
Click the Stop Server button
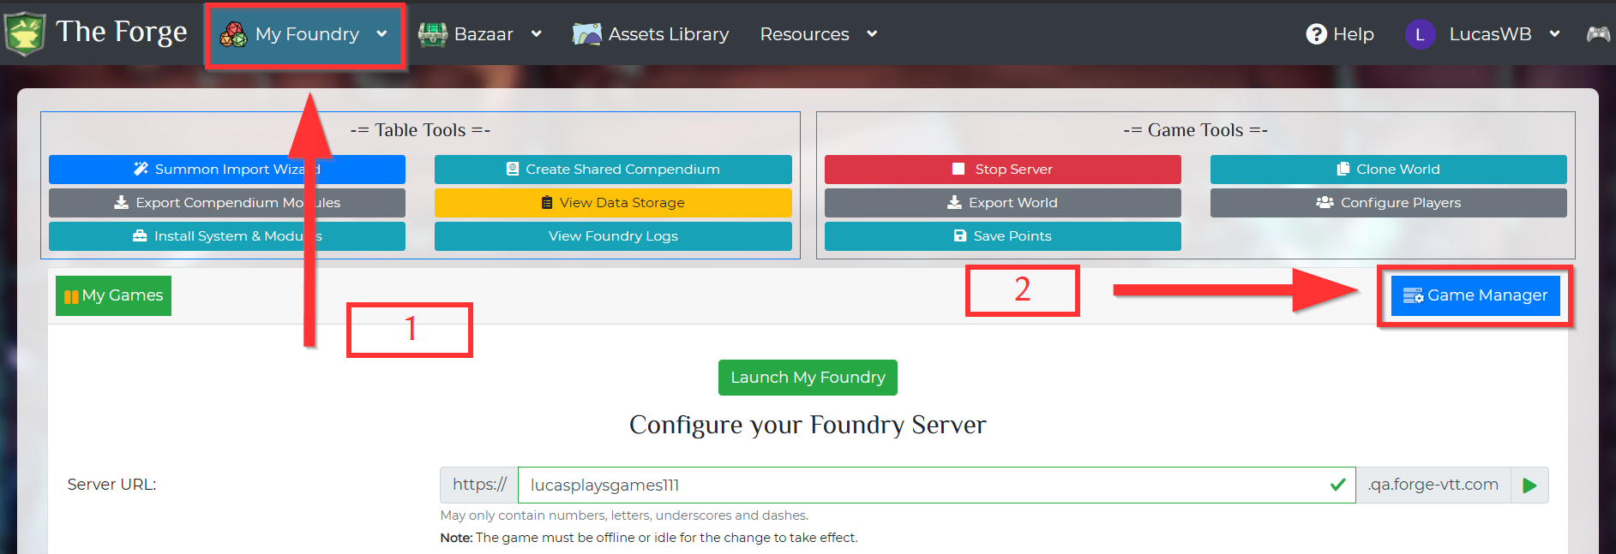pyautogui.click(x=1003, y=170)
